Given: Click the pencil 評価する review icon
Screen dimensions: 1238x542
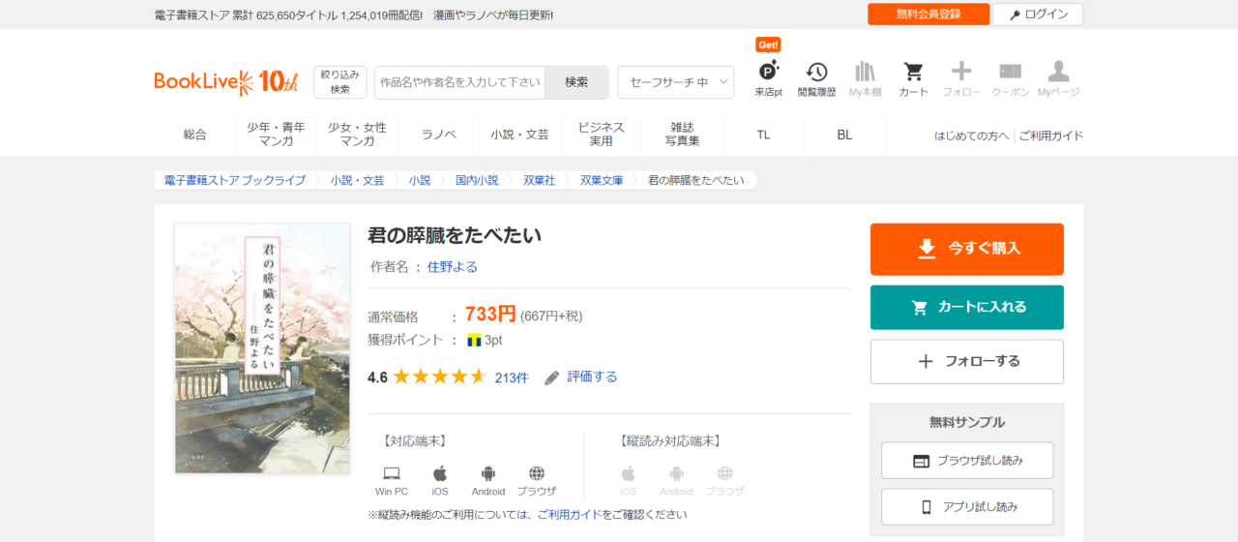Looking at the screenshot, I should pyautogui.click(x=552, y=377).
